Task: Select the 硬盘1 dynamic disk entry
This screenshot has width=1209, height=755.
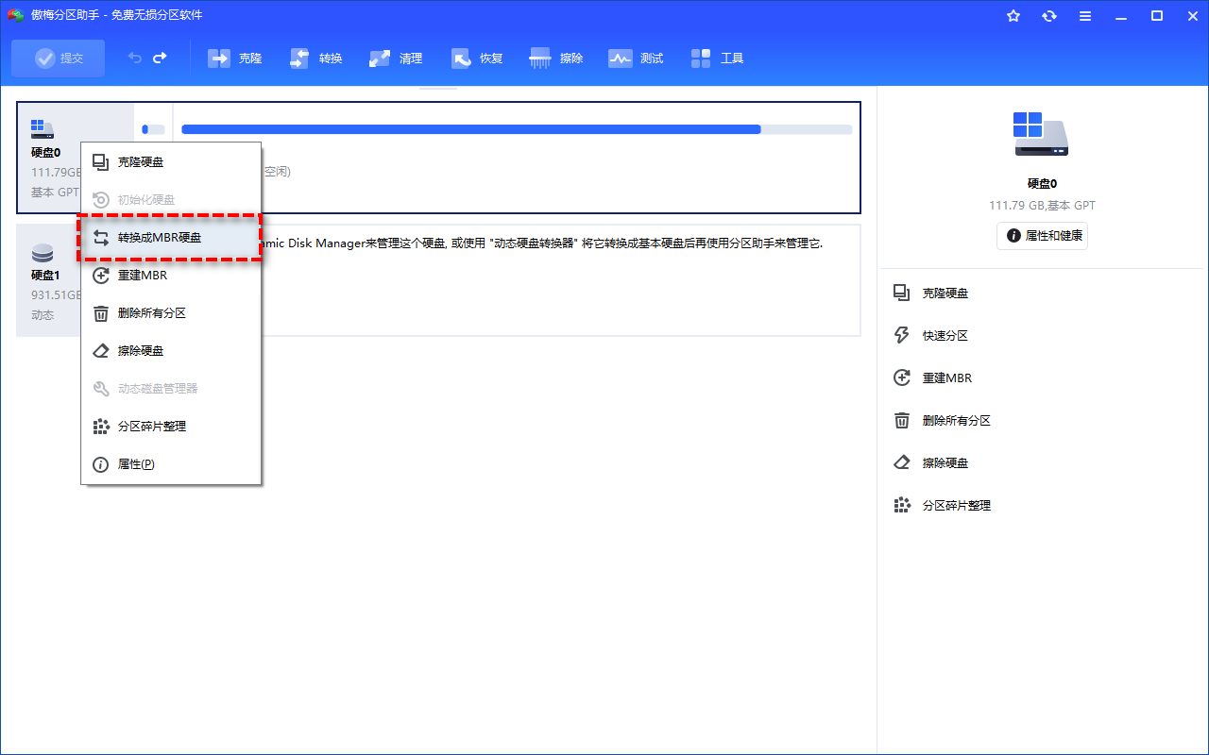Action: [45, 279]
